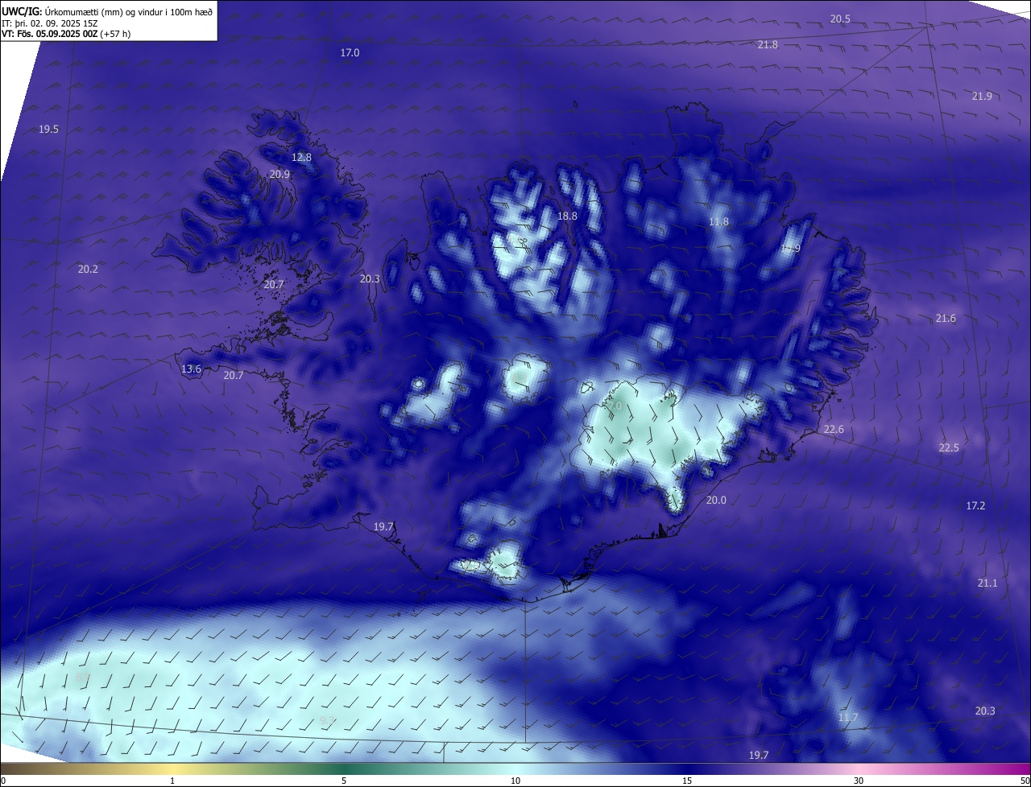The width and height of the screenshot is (1031, 787).
Task: Click the map value 22.5
Action: coord(949,447)
